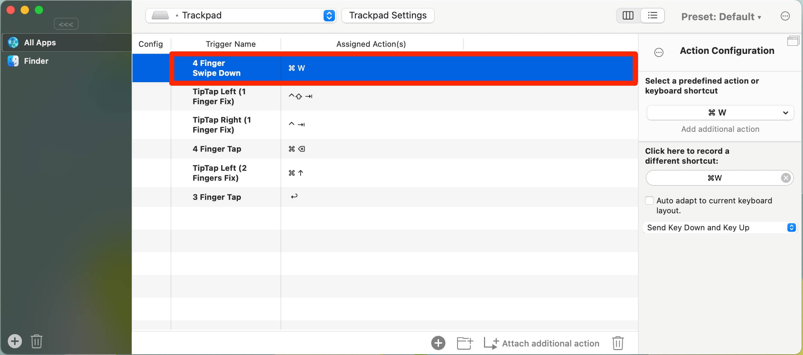This screenshot has width=803, height=355.
Task: Click the command-up-arrow assigned action
Action: (296, 173)
